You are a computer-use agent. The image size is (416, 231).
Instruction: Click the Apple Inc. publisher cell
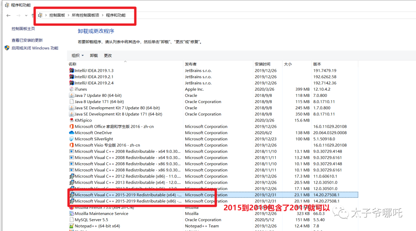(x=194, y=89)
